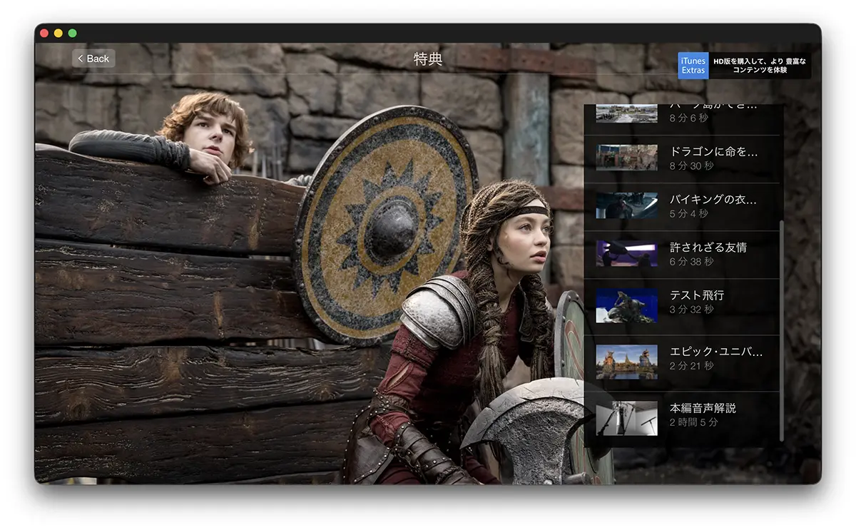Screen dimensions: 856x530
Task: Open the テスト飛行 featurette thumbnail
Action: [626, 306]
